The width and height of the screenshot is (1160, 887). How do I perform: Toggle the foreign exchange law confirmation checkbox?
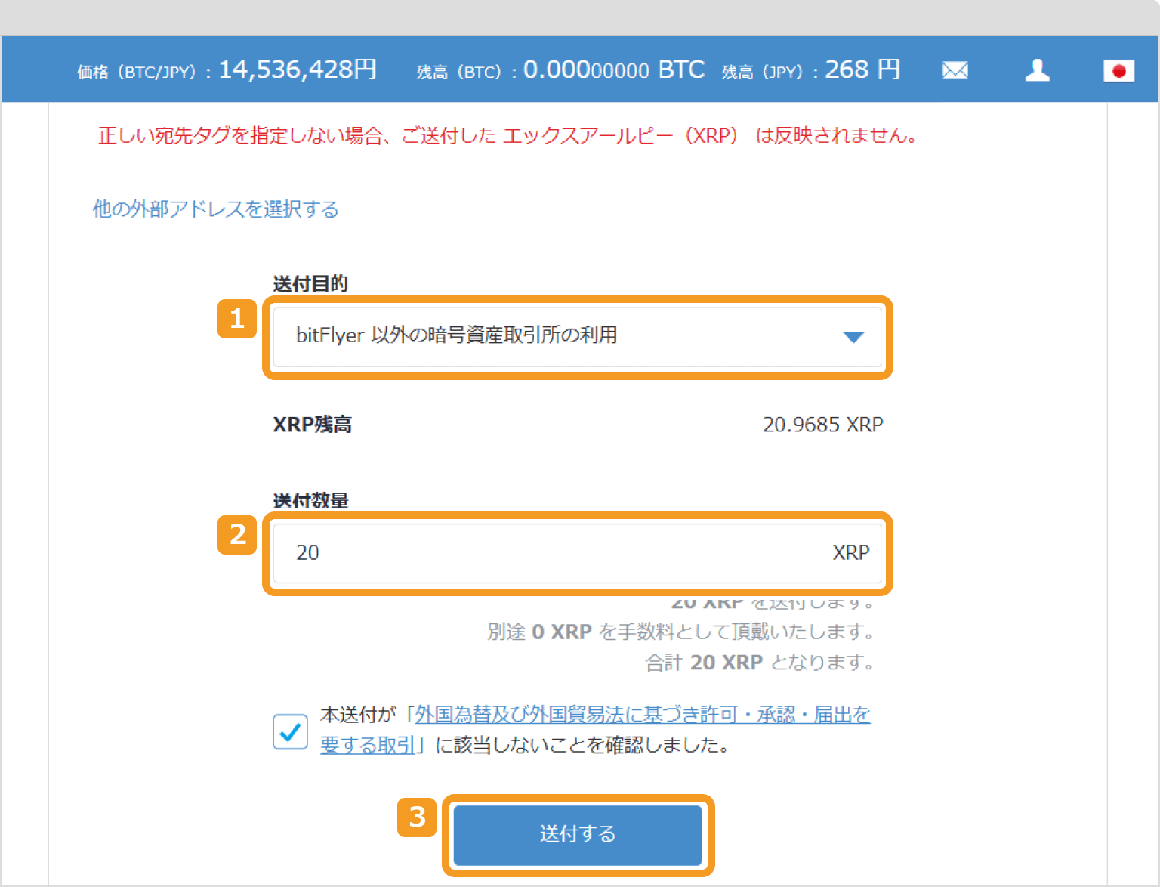290,731
